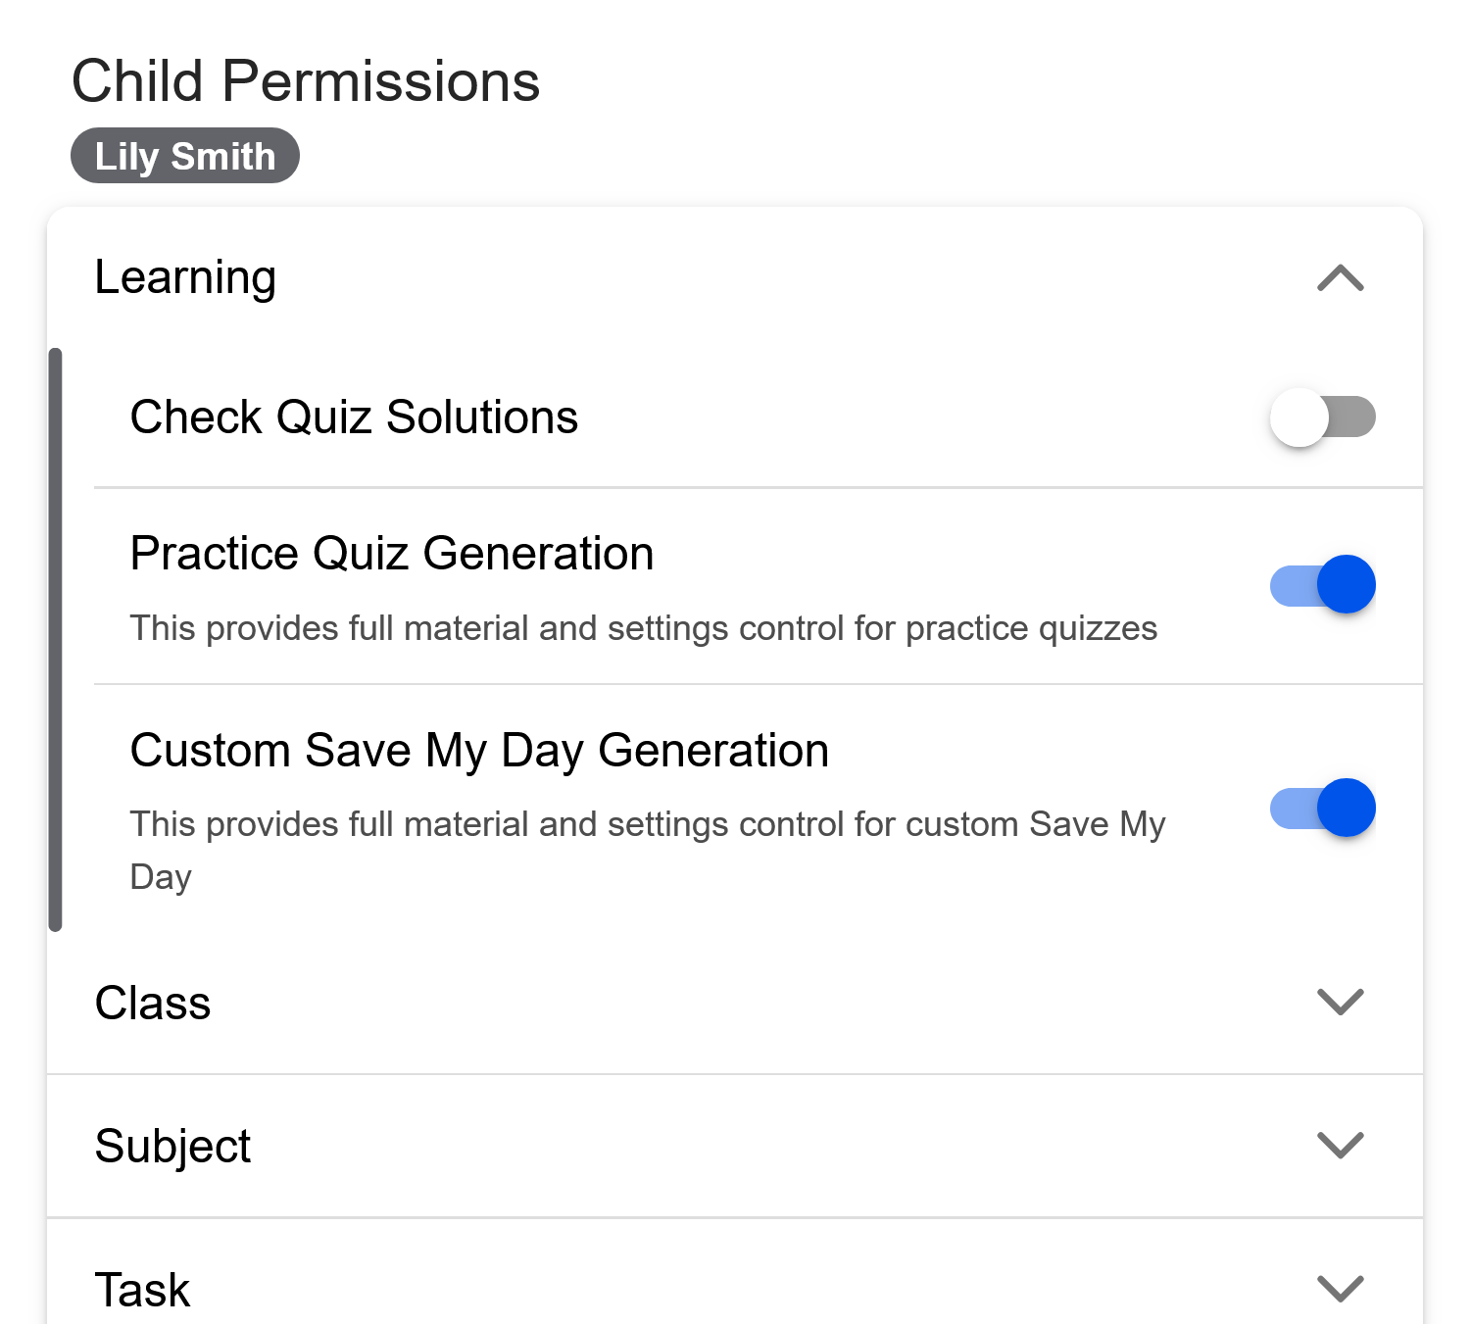Select the Class section title
Screen dimensions: 1470x1326
153,1002
